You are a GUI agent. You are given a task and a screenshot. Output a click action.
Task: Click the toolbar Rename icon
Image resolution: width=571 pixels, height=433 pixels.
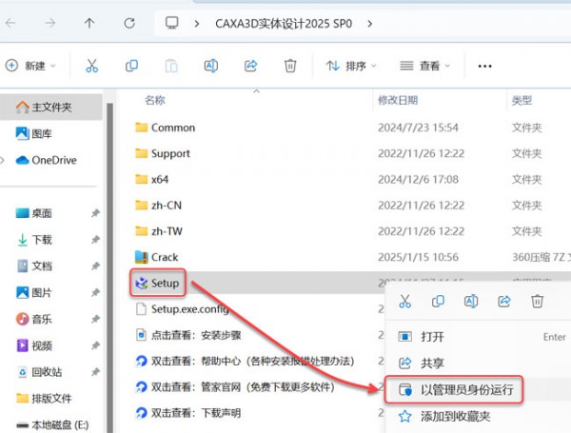click(x=211, y=66)
